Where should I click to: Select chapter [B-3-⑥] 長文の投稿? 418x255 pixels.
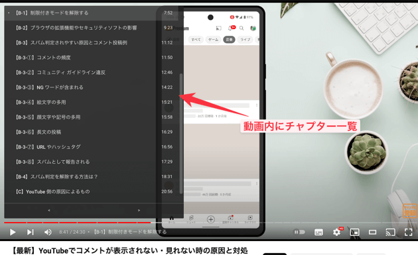pos(91,132)
